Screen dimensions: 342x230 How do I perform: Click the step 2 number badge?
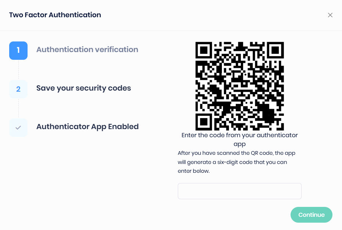point(18,89)
